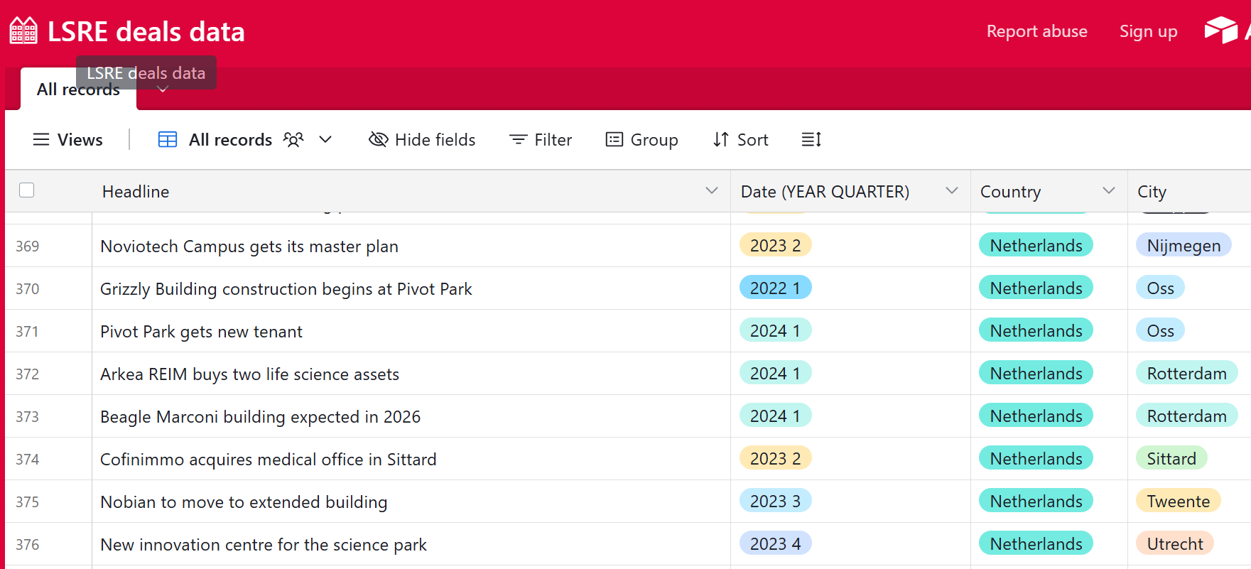Click the City column header

1189,192
